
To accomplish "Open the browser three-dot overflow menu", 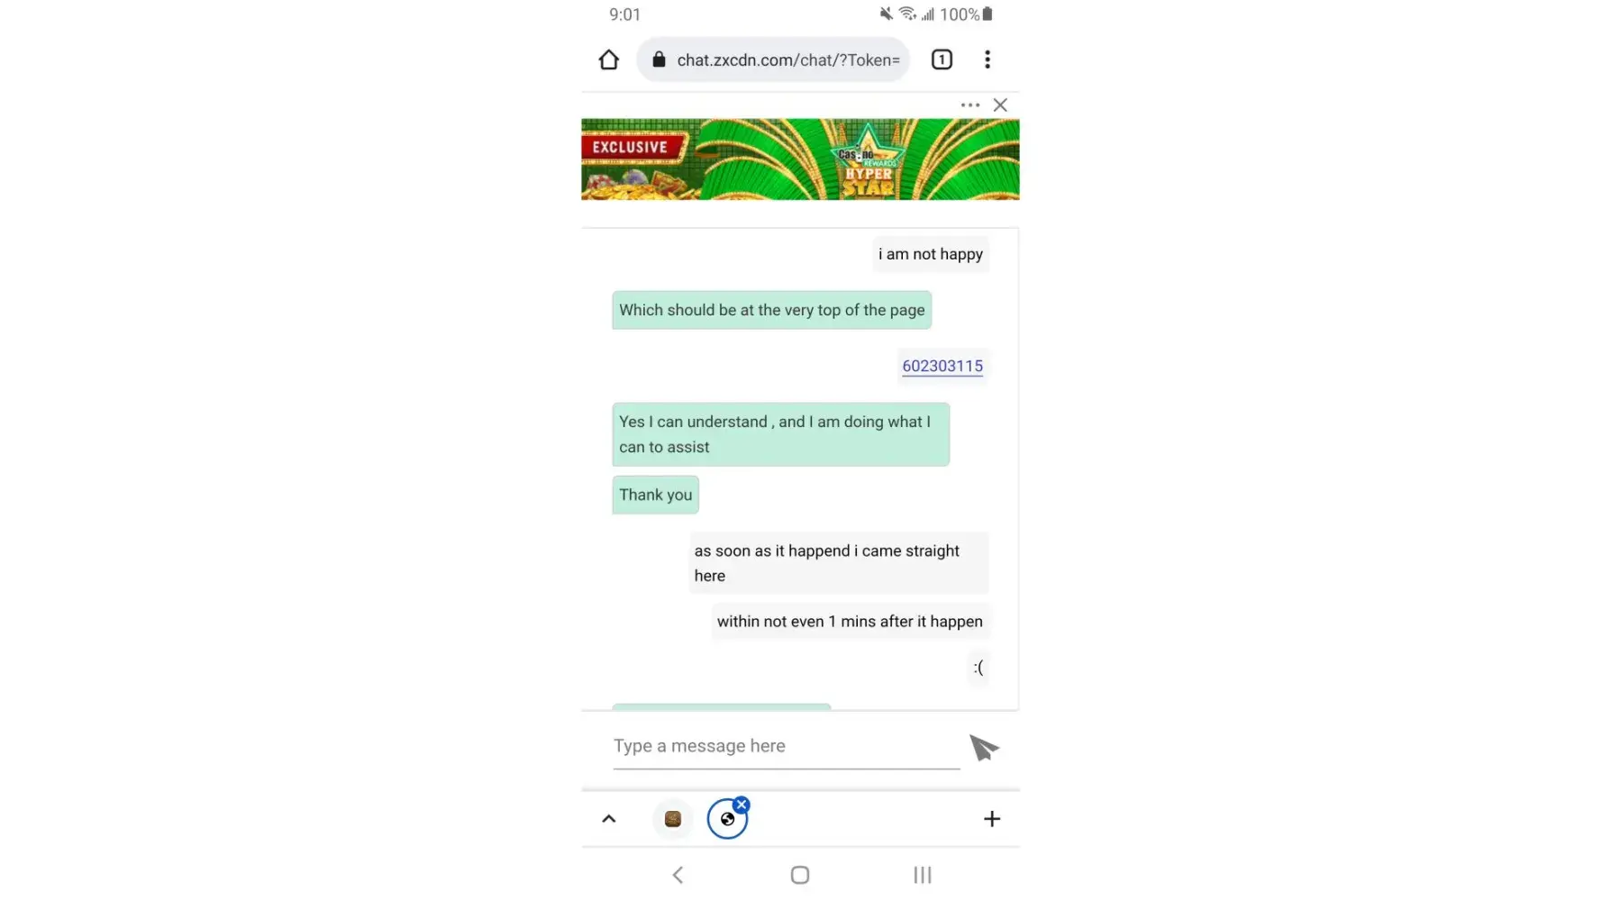I will (988, 59).
